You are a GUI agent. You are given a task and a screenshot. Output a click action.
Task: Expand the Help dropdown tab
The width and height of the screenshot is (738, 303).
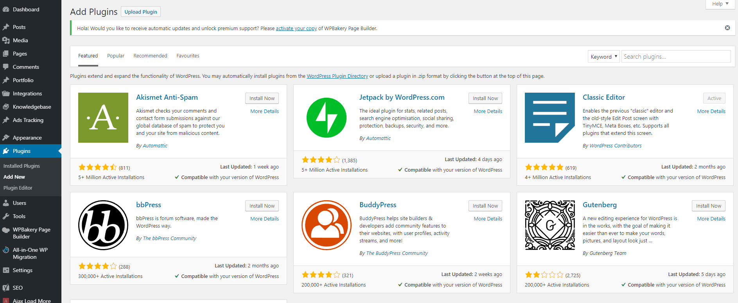pyautogui.click(x=720, y=4)
